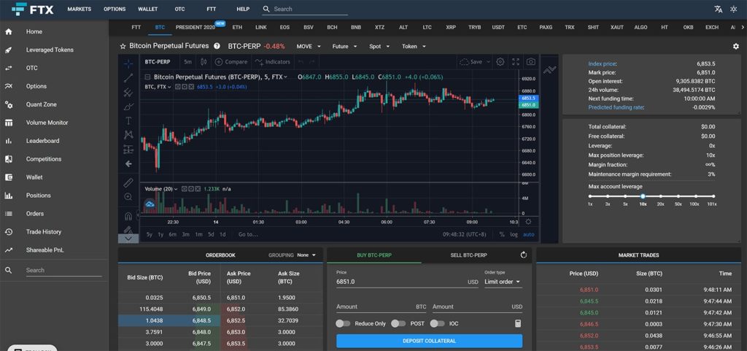747x351 pixels.
Task: Favorite Bitcoin Perpetual Futures with star
Action: [x=123, y=46]
